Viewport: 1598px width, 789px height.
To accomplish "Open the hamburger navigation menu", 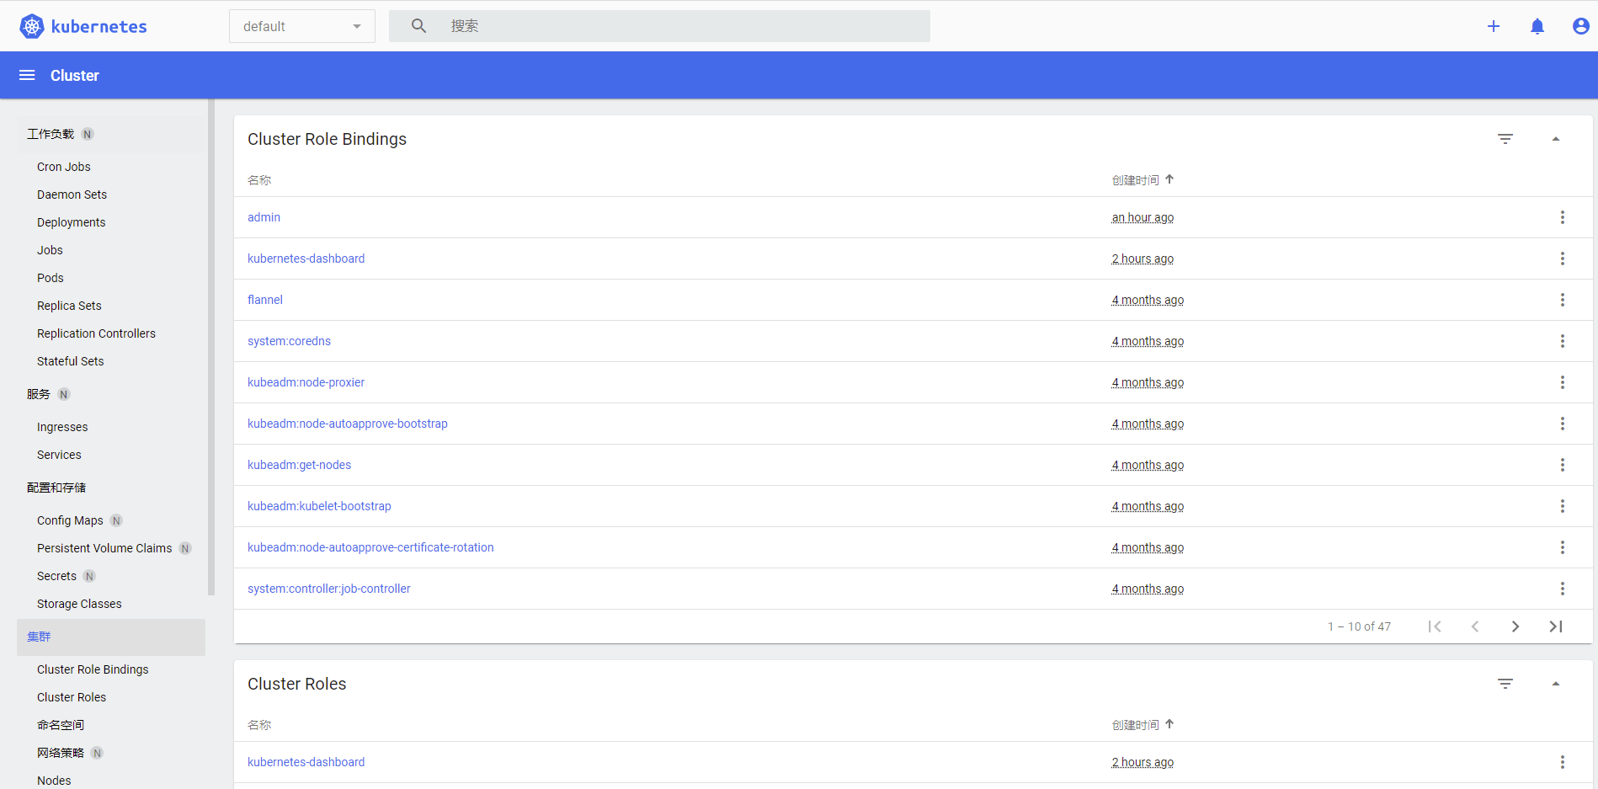I will (27, 75).
